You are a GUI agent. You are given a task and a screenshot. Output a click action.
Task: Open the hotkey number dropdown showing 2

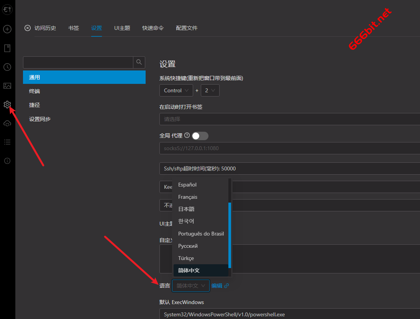pyautogui.click(x=210, y=90)
